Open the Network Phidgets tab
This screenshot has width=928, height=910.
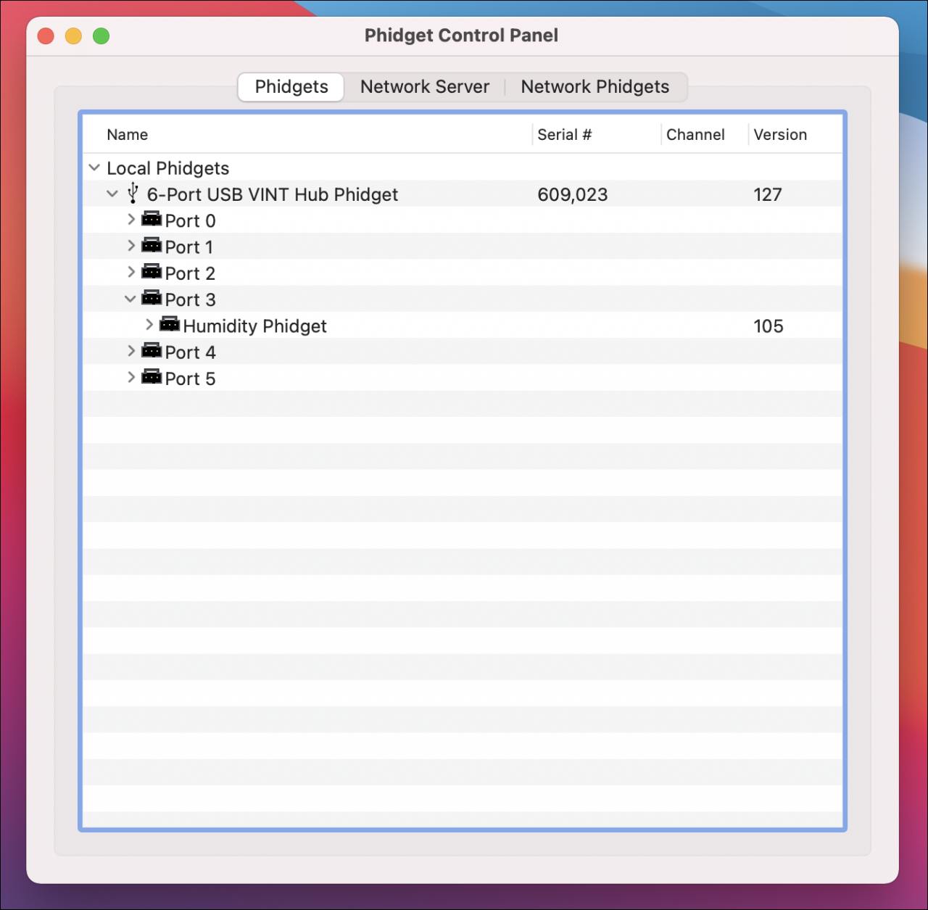(594, 86)
